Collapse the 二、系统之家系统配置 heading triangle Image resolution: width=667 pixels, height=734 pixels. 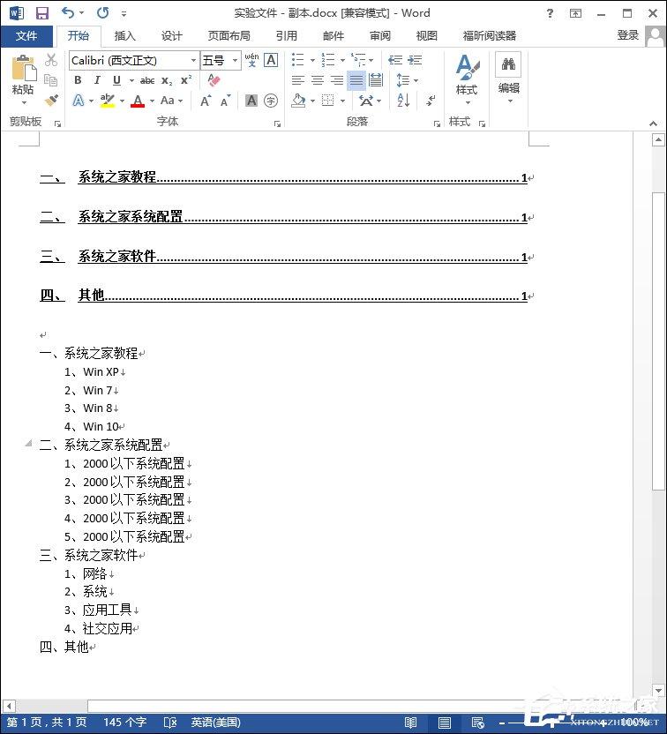point(28,443)
